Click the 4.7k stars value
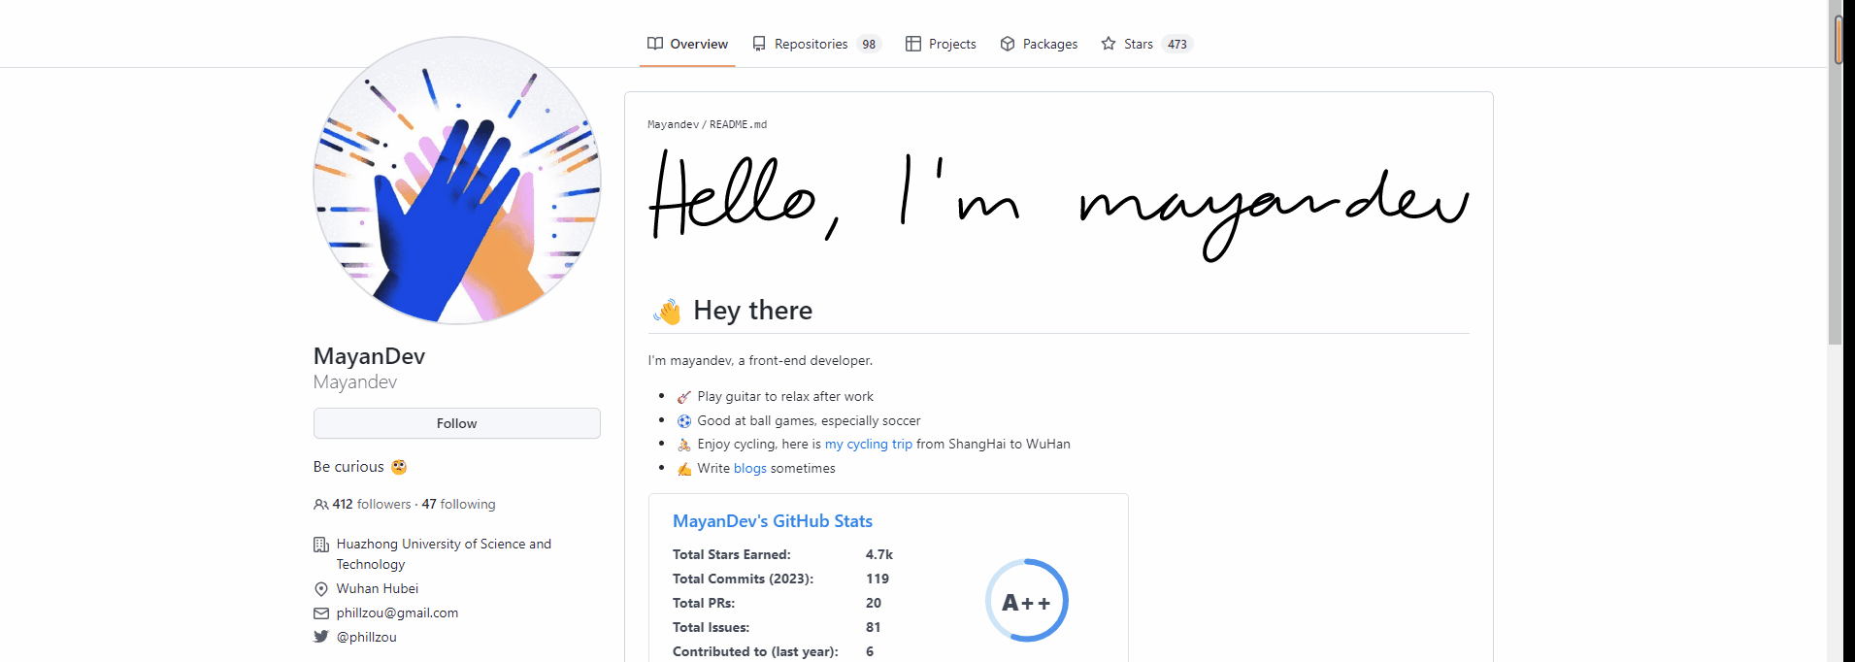1855x662 pixels. click(879, 554)
